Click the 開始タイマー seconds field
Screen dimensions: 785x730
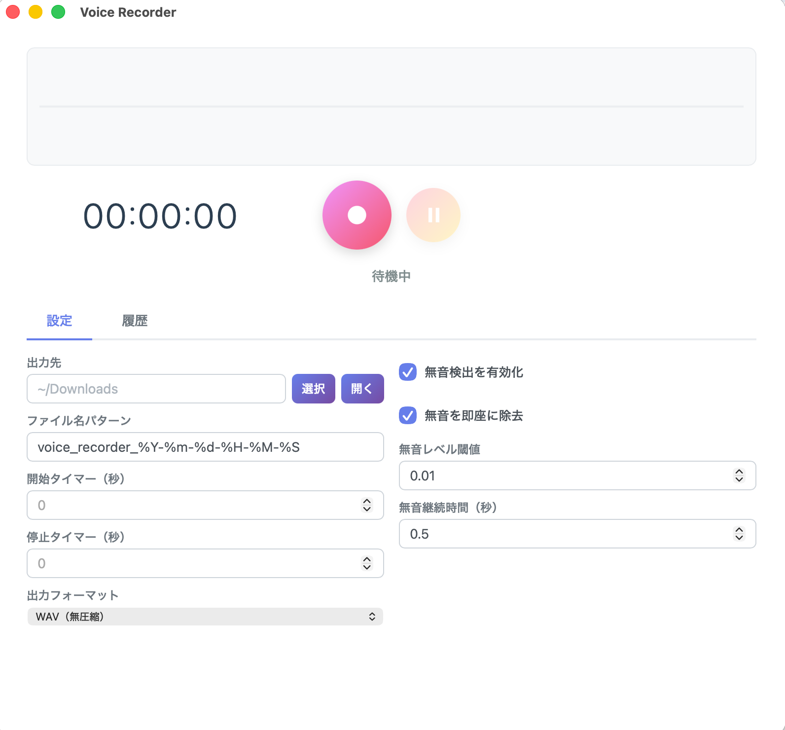(205, 505)
